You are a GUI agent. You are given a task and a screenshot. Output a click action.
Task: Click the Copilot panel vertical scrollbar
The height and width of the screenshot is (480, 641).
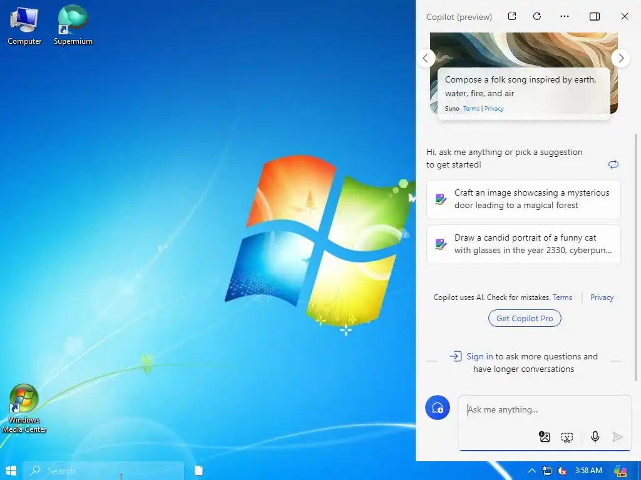click(x=636, y=257)
